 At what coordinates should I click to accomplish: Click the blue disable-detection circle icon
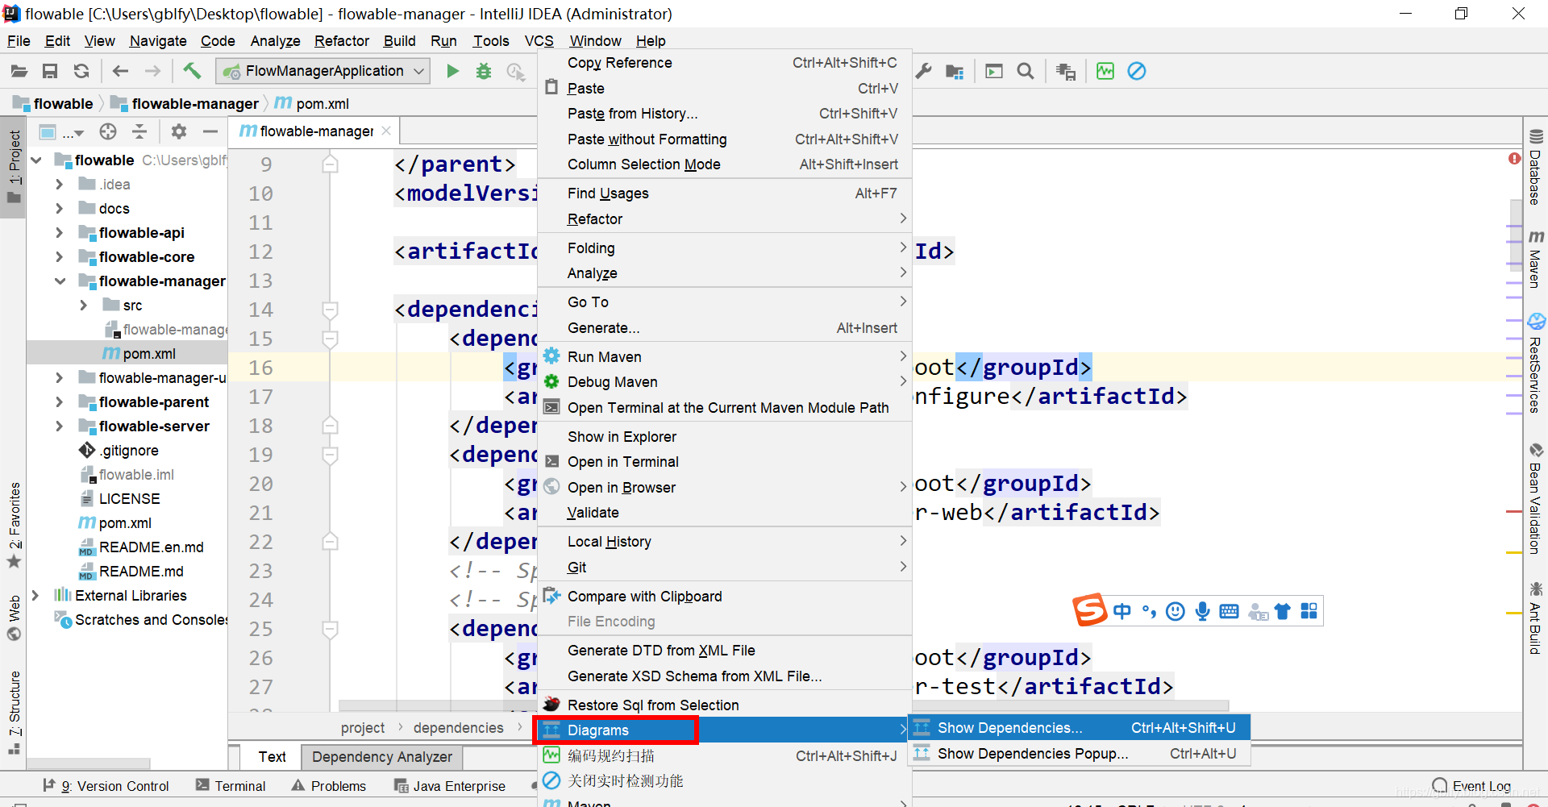click(x=1137, y=72)
